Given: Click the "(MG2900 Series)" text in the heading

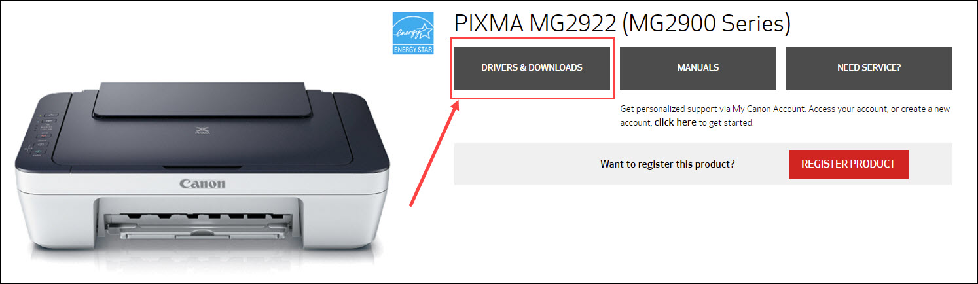Looking at the screenshot, I should click(x=706, y=25).
